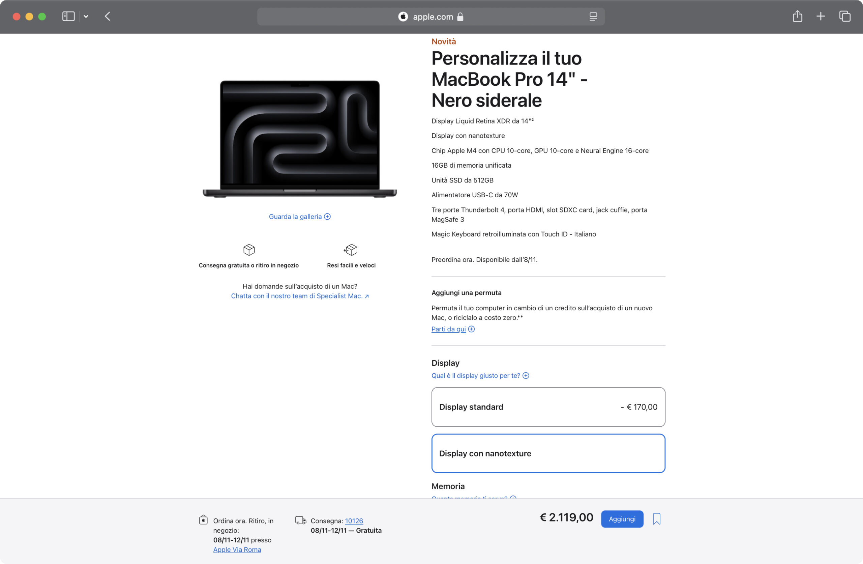The height and width of the screenshot is (564, 863).
Task: Select the Display con nanotexture option
Action: click(548, 453)
